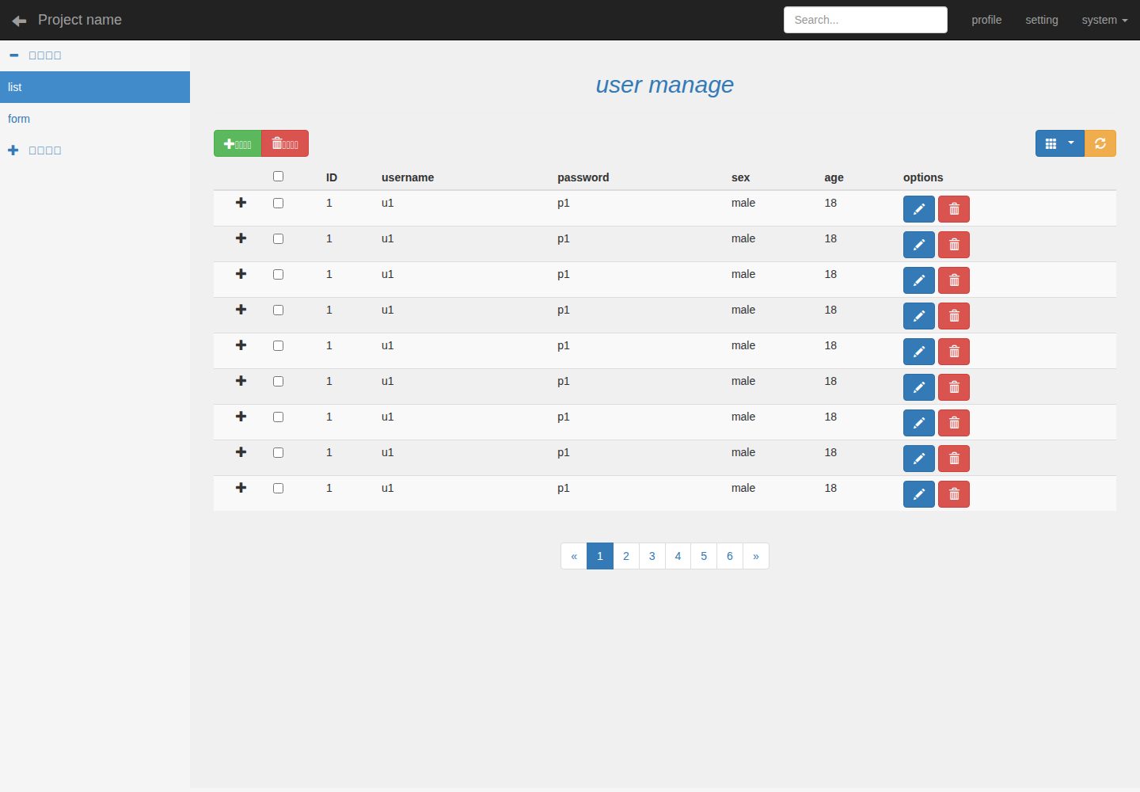Click the pencil edit icon in third row

pyautogui.click(x=918, y=280)
